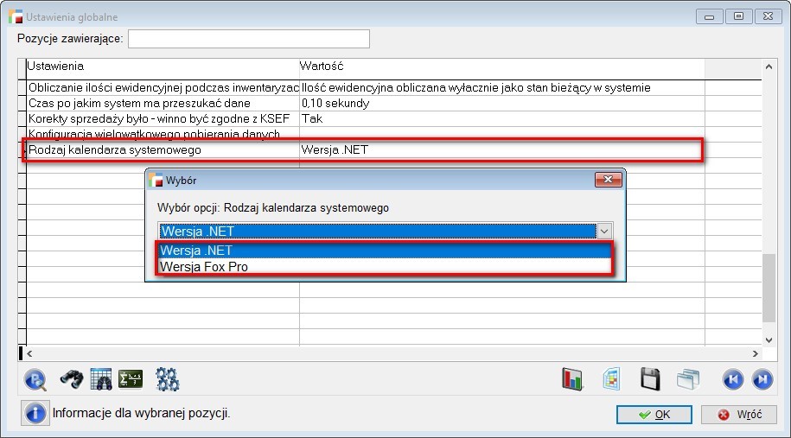Click the table with binoculars icon
791x438 pixels.
coord(101,378)
